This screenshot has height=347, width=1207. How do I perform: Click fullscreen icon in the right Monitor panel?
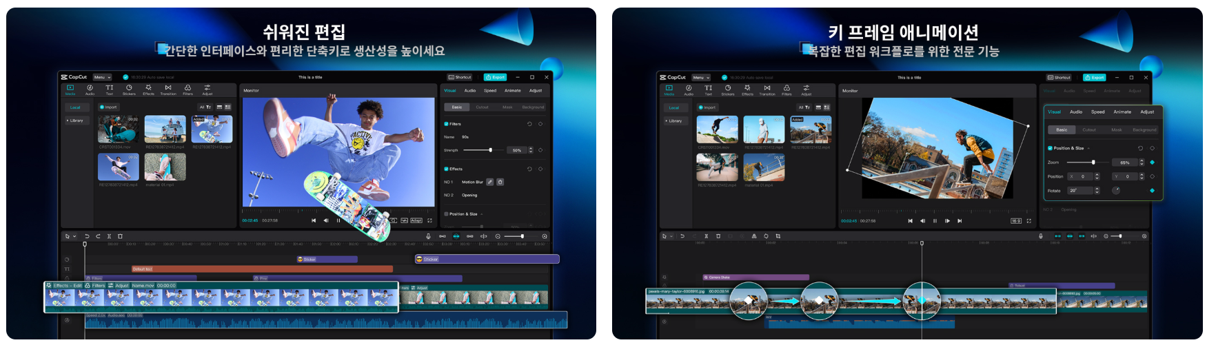pyautogui.click(x=1029, y=221)
